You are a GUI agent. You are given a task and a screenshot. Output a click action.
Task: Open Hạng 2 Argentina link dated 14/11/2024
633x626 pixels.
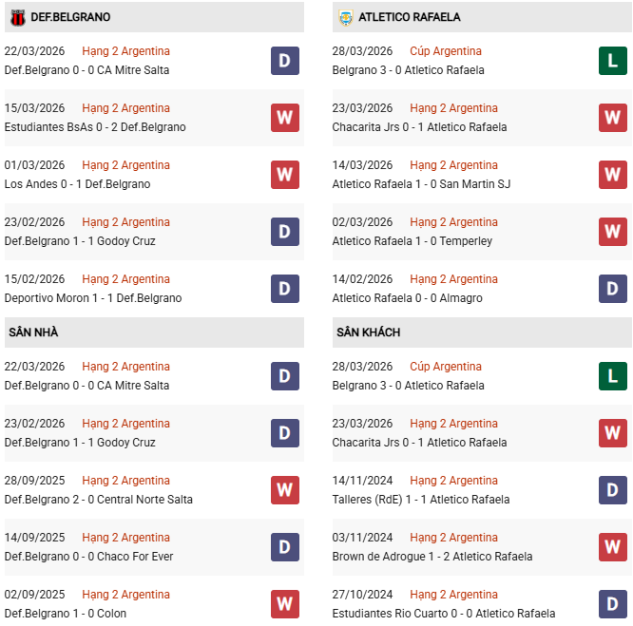click(453, 481)
